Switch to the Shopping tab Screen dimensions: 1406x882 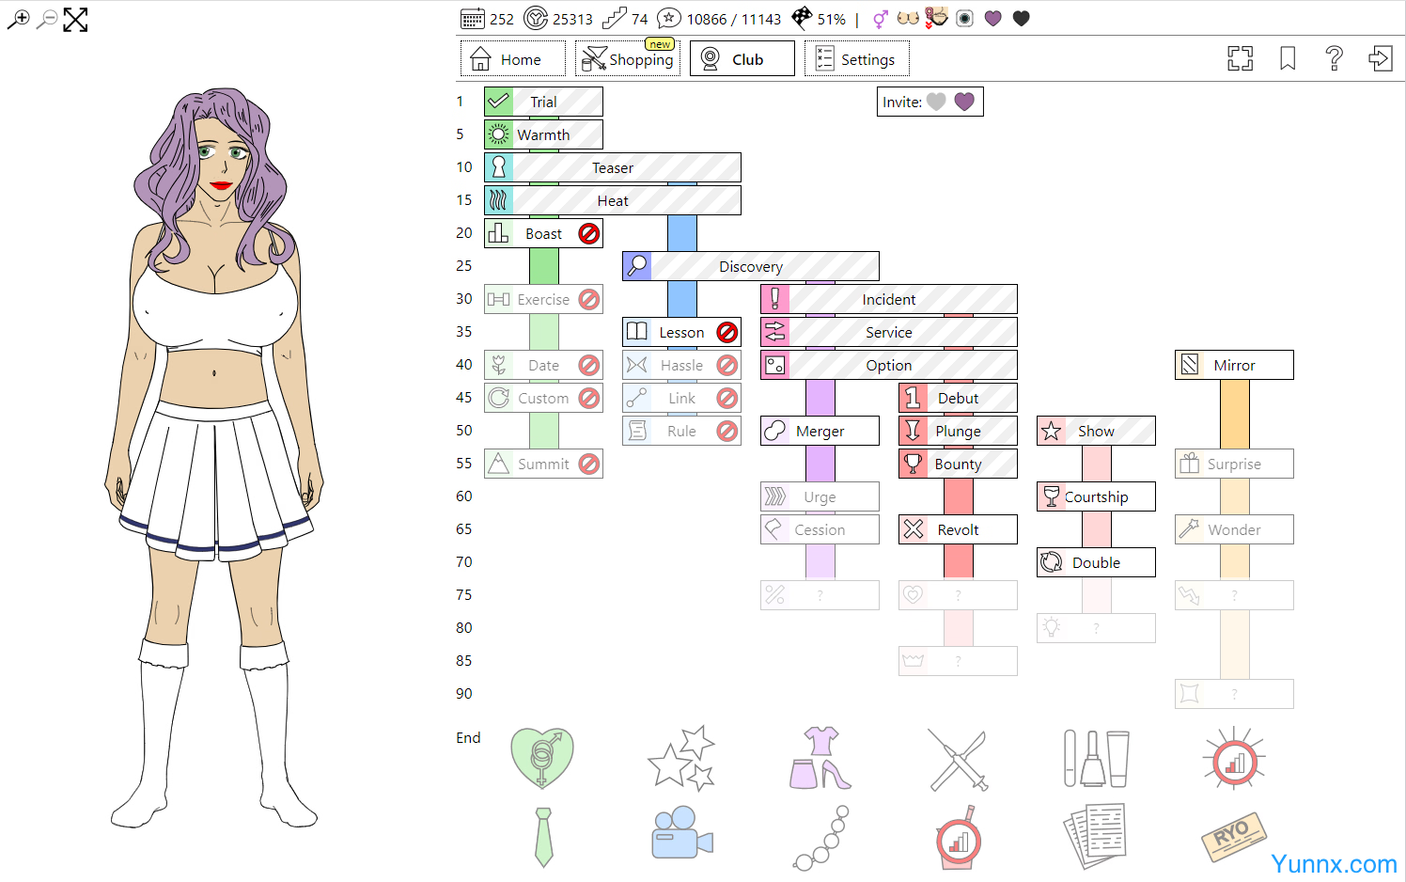click(x=628, y=59)
